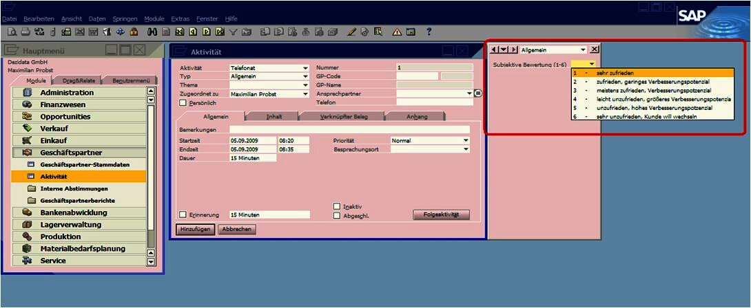This screenshot has height=308, width=751.
Task: Check the Inaktiv checkbox
Action: [337, 206]
